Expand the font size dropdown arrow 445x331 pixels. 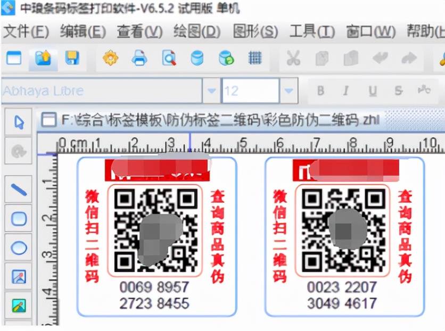[289, 91]
